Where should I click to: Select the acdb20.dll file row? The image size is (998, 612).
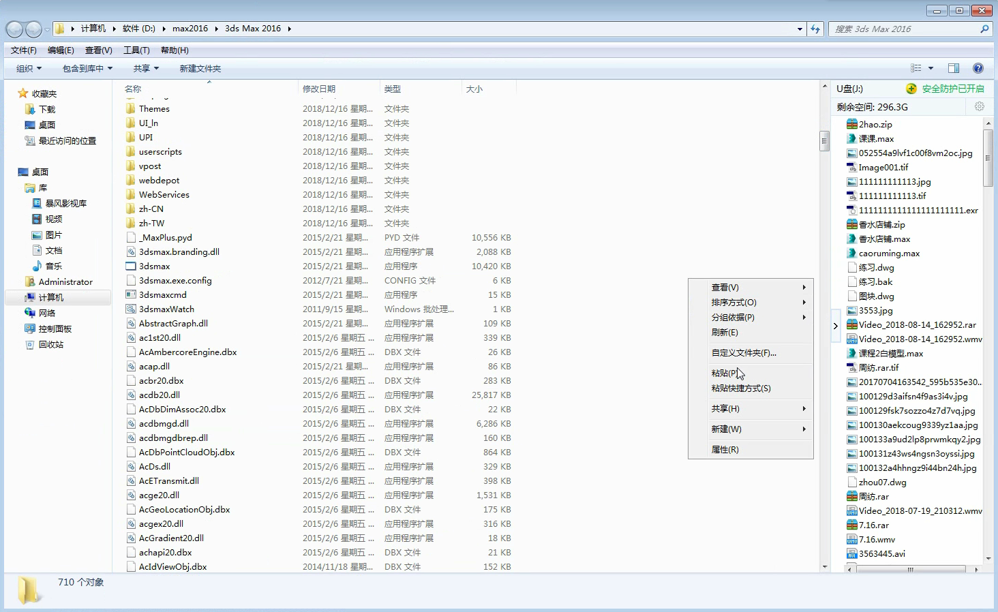tap(319, 395)
